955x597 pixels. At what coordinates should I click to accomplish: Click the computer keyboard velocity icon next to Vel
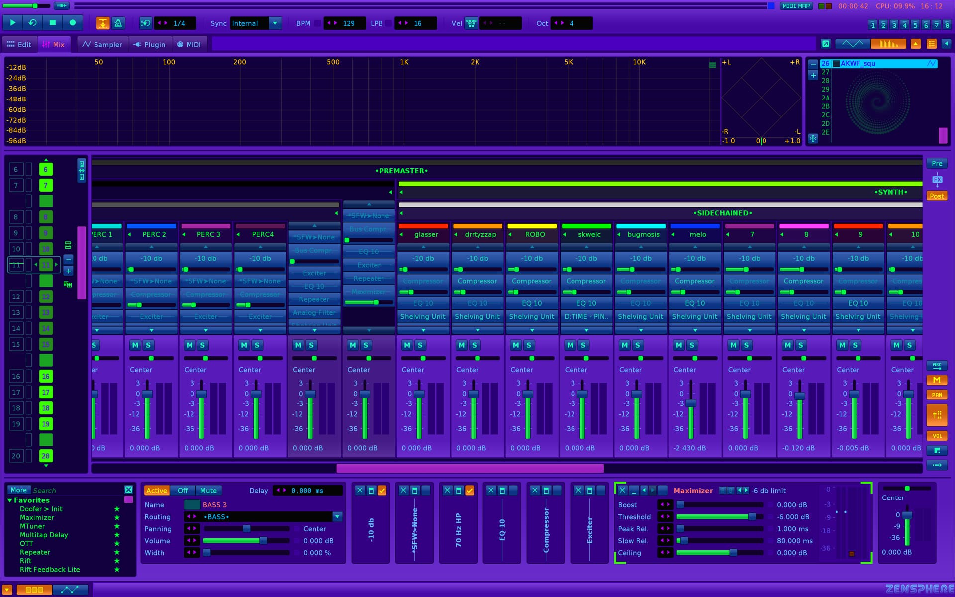pos(471,23)
